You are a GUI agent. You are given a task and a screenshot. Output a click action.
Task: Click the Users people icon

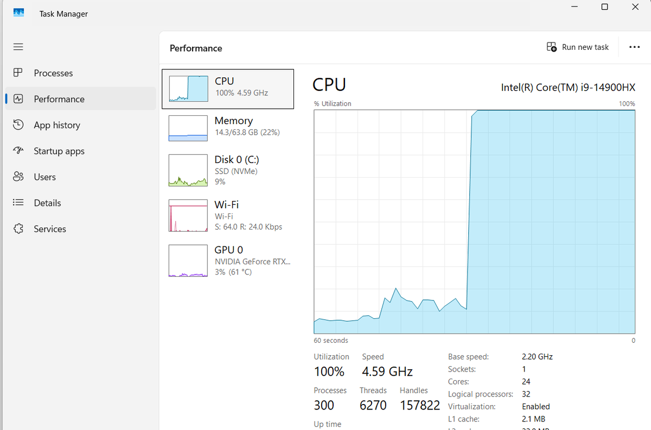18,177
